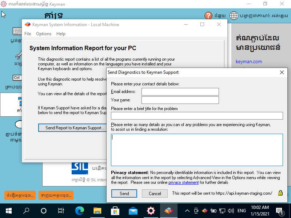Open the notification center icon

pos(279,211)
